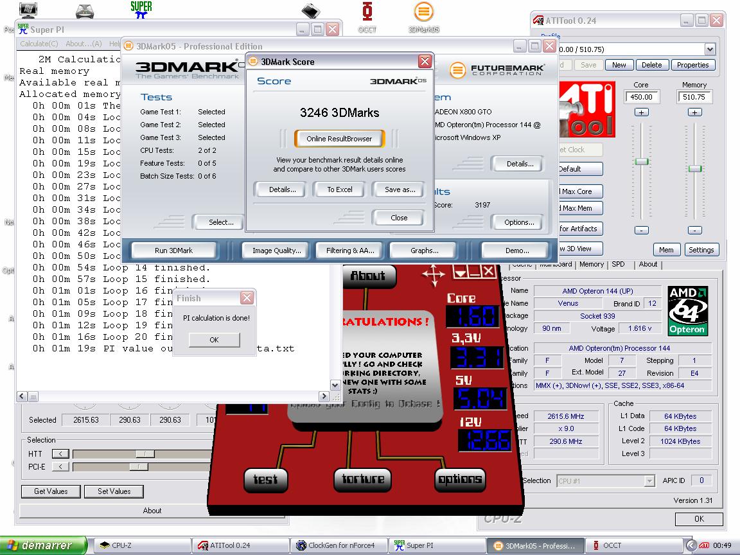Screen dimensions: 740x555
Task: Switch to the Memory tab in CPU-Z
Action: coord(592,264)
